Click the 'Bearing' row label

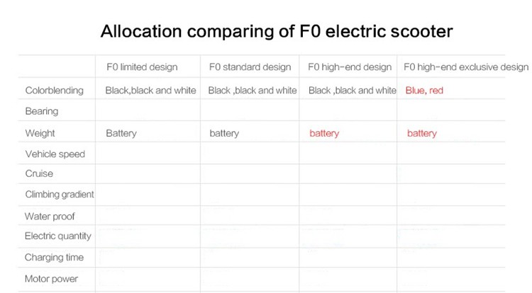coord(42,111)
